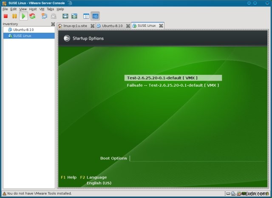Viewport: 272px width, 198px height.
Task: Click the floppy device status icon
Action: pos(239,193)
